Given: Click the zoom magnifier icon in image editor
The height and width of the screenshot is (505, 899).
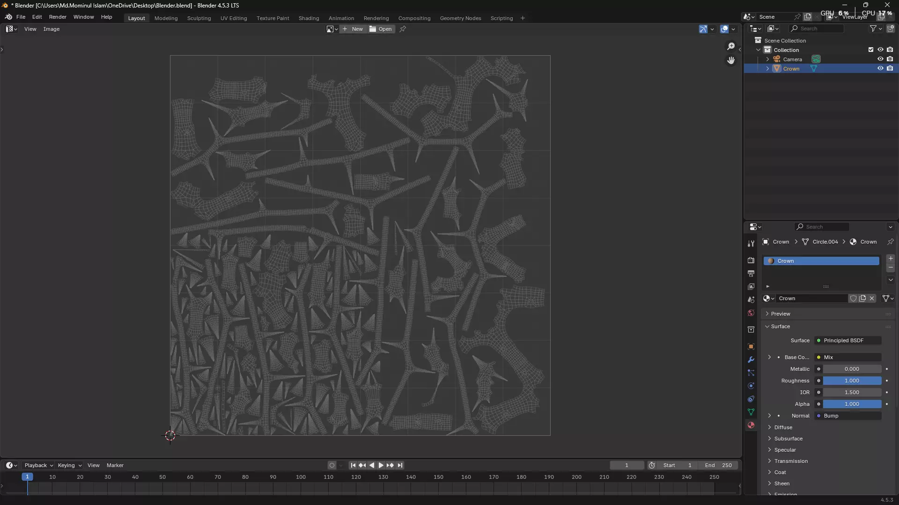Looking at the screenshot, I should coord(731,46).
